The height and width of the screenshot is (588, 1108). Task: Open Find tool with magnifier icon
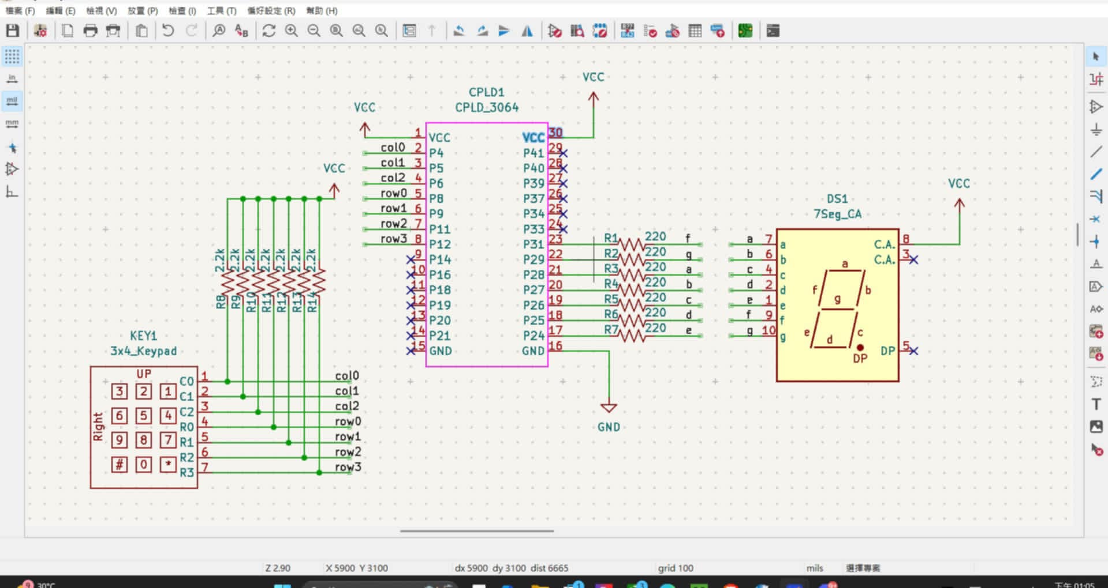(x=219, y=31)
